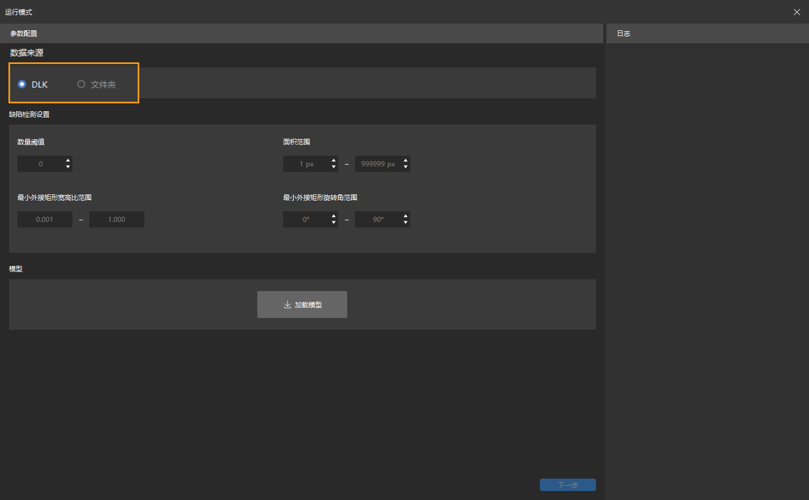Image resolution: width=809 pixels, height=500 pixels.
Task: Click the 最小外接矩形宽高比范围 label
Action: coord(54,198)
